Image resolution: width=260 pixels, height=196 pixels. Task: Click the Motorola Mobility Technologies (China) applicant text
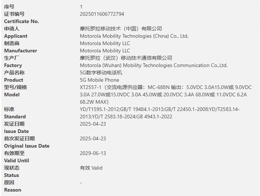tap(134, 36)
